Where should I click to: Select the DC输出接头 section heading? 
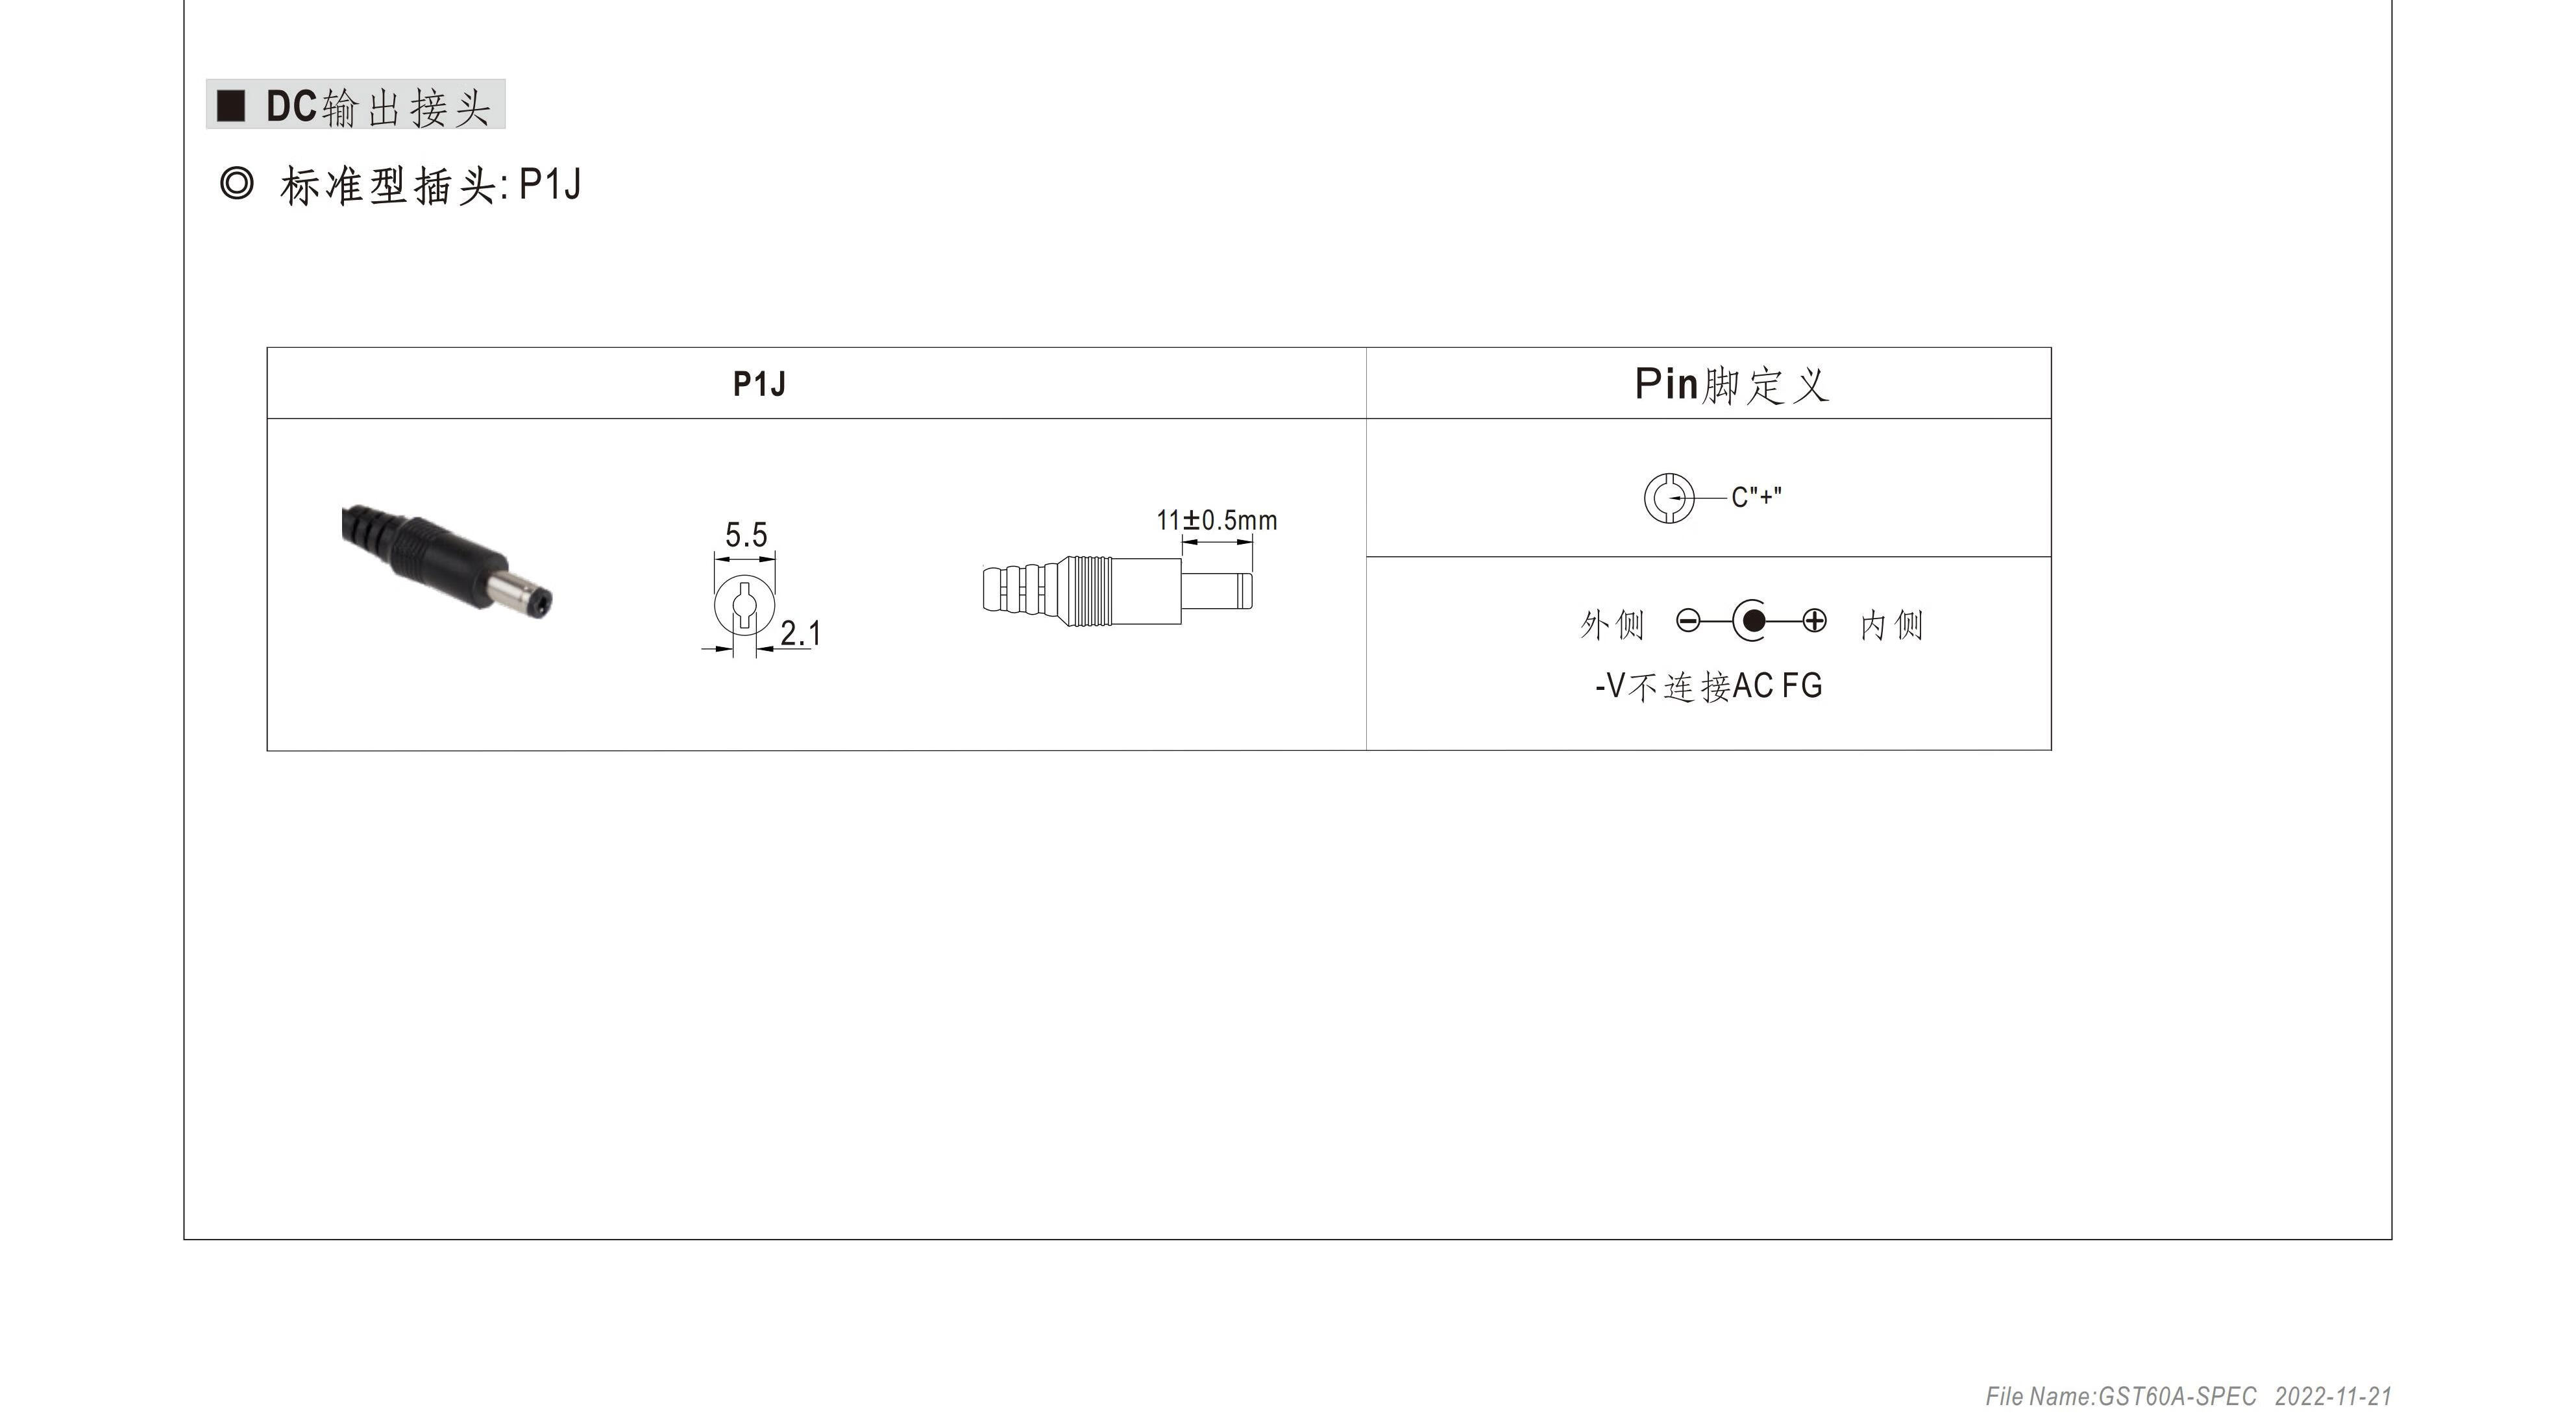pyautogui.click(x=378, y=106)
